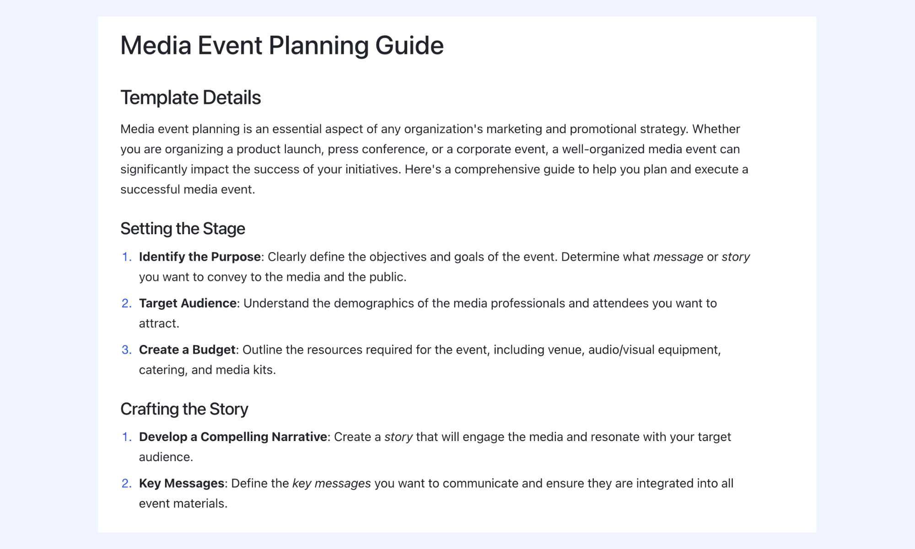Click the bold Target Audience label
This screenshot has width=915, height=549.
[x=188, y=303]
